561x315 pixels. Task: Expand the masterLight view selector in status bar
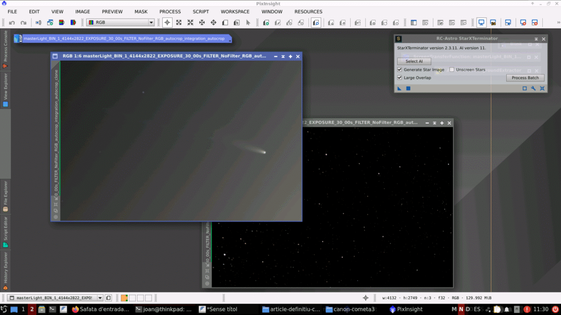click(100, 298)
